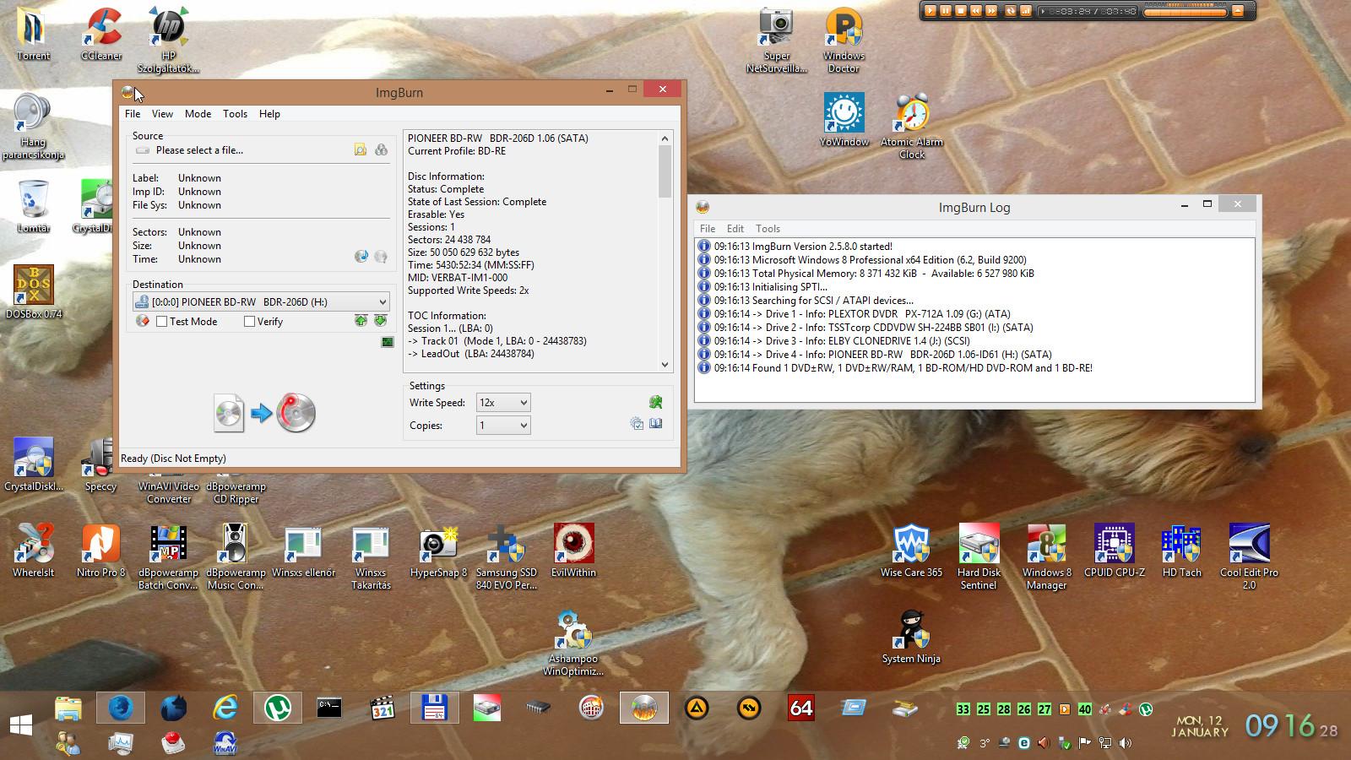Image resolution: width=1351 pixels, height=760 pixels.
Task: Open the command prompt taskbar icon
Action: 329,708
